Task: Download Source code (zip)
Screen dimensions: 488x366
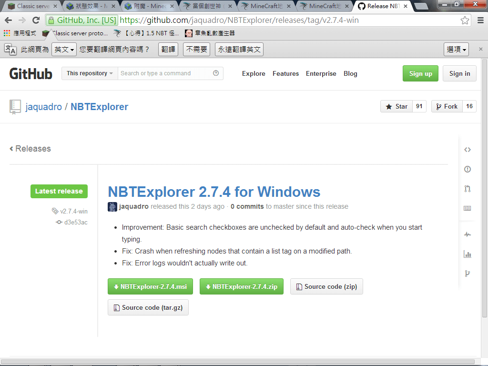Action: point(326,286)
